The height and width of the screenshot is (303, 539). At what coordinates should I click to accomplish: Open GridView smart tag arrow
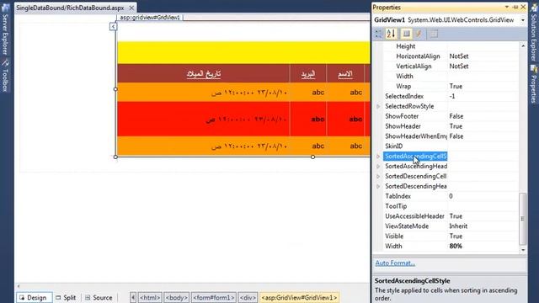(x=113, y=26)
